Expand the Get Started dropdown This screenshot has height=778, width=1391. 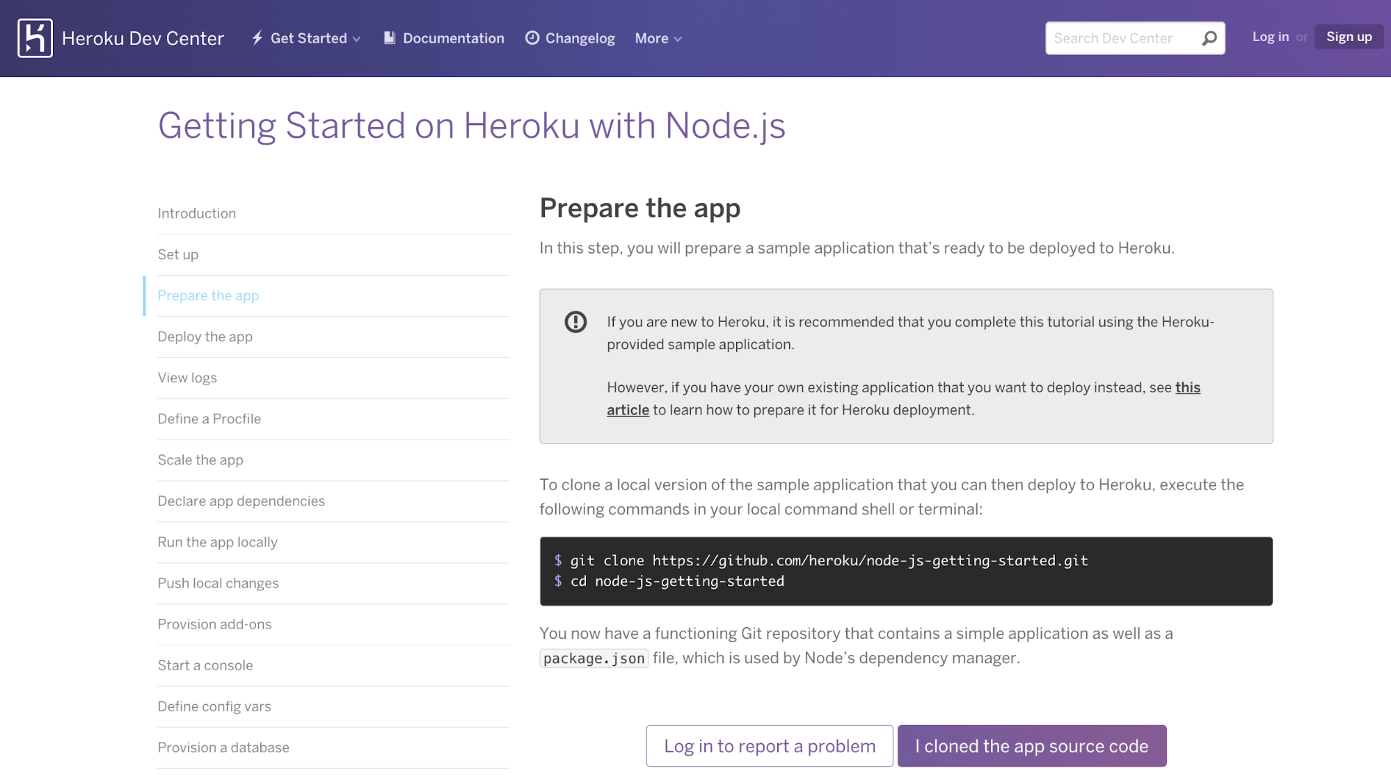(309, 38)
